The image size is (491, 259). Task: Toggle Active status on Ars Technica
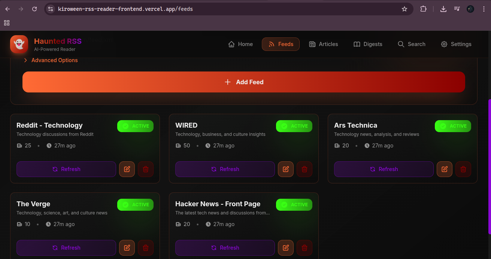pyautogui.click(x=453, y=126)
